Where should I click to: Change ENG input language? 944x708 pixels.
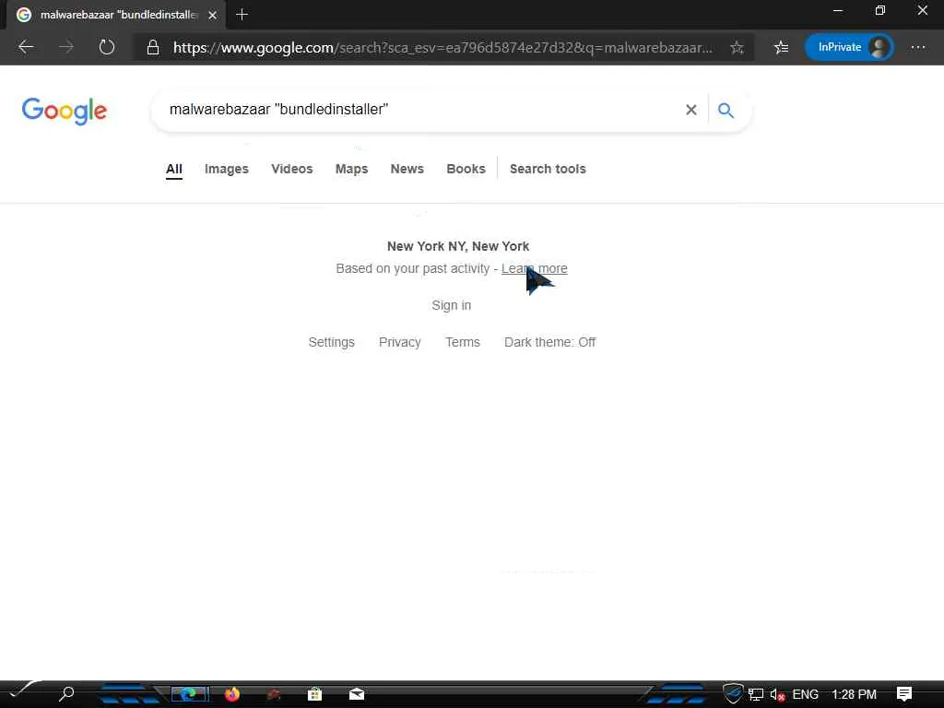806,694
